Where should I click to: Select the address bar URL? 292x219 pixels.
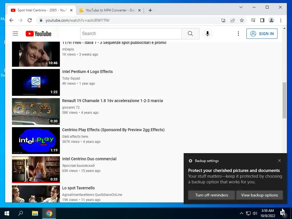(78, 20)
